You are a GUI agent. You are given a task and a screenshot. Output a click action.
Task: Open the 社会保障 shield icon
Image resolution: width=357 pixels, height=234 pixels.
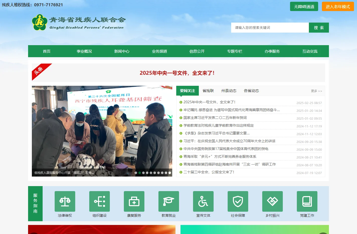(238, 201)
